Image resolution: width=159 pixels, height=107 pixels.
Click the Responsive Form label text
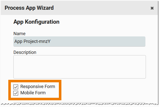pos(37,87)
